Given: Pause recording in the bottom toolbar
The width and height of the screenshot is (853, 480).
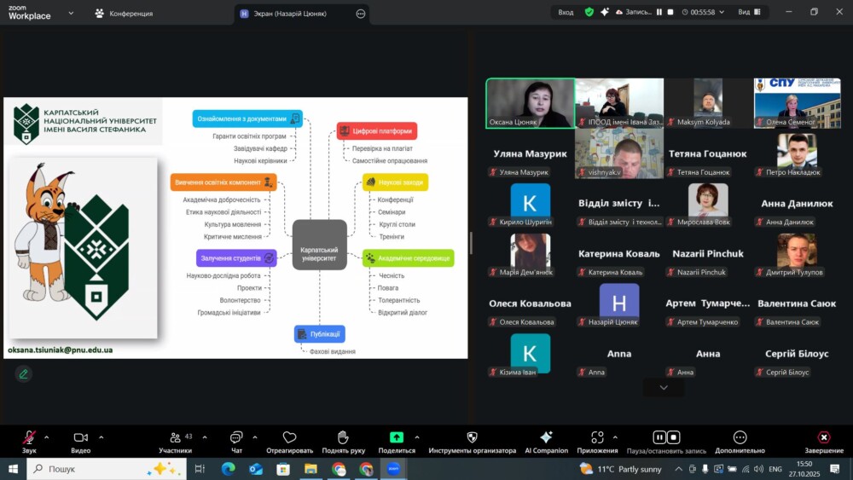Looking at the screenshot, I should click(x=659, y=438).
